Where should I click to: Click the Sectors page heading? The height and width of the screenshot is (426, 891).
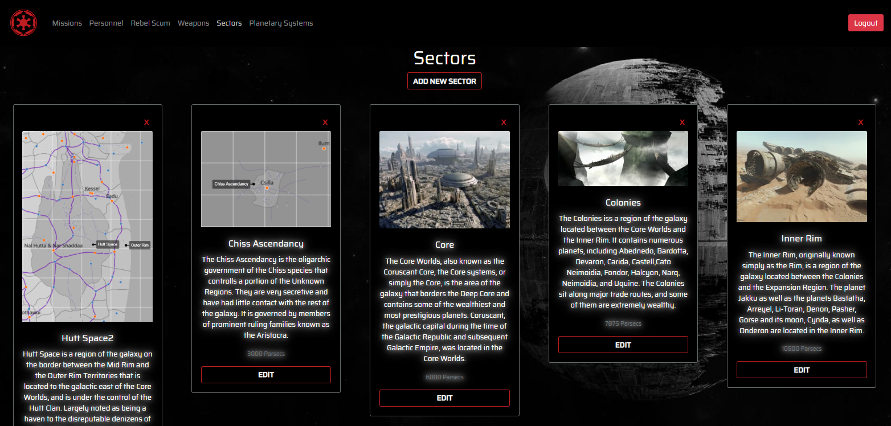pyautogui.click(x=444, y=58)
